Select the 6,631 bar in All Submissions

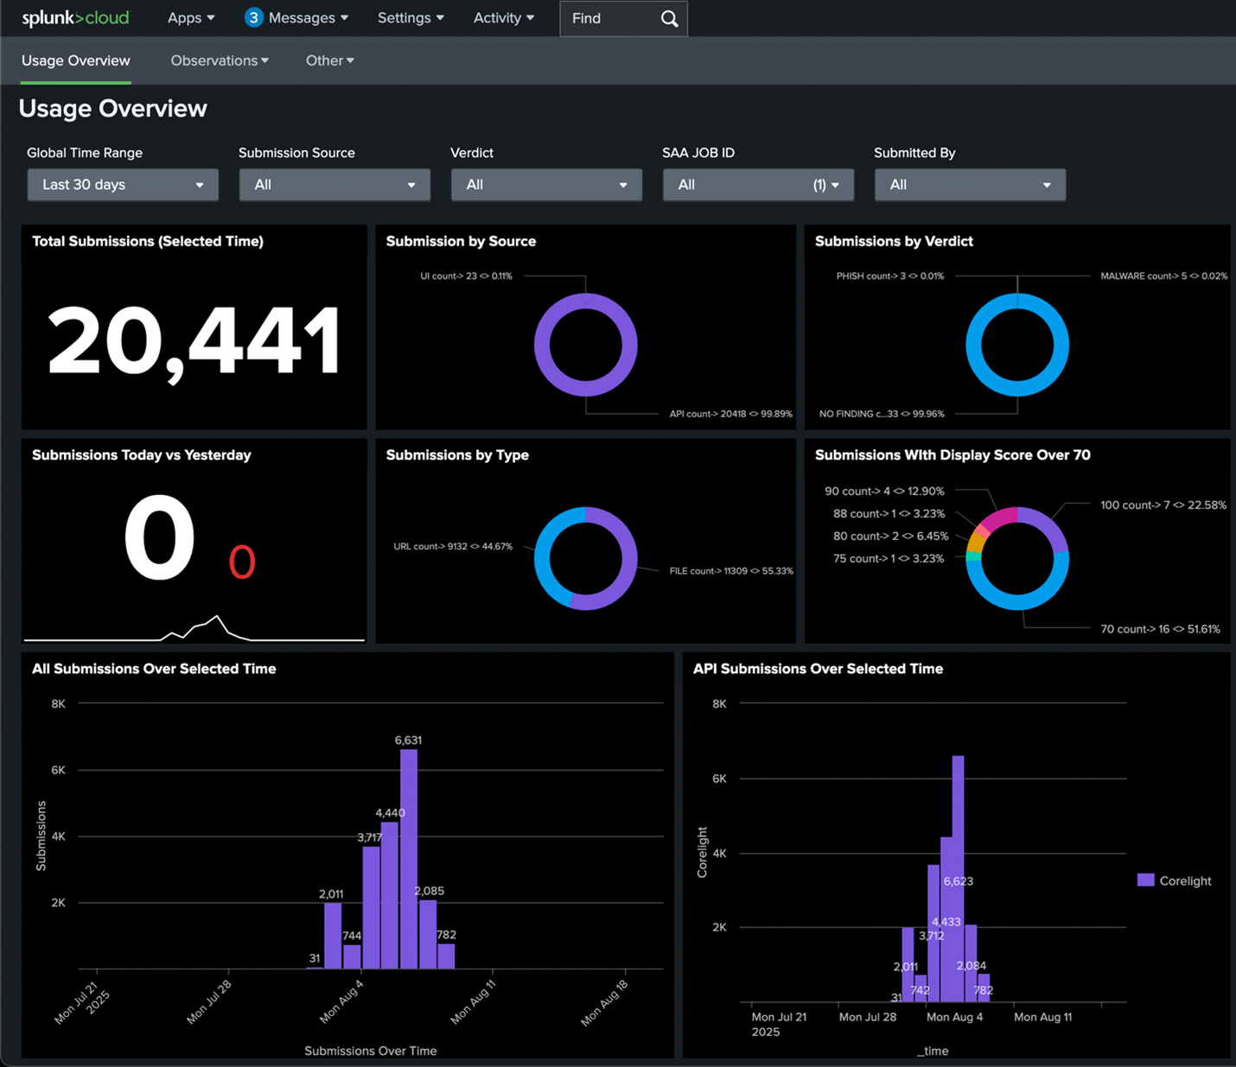coord(409,858)
